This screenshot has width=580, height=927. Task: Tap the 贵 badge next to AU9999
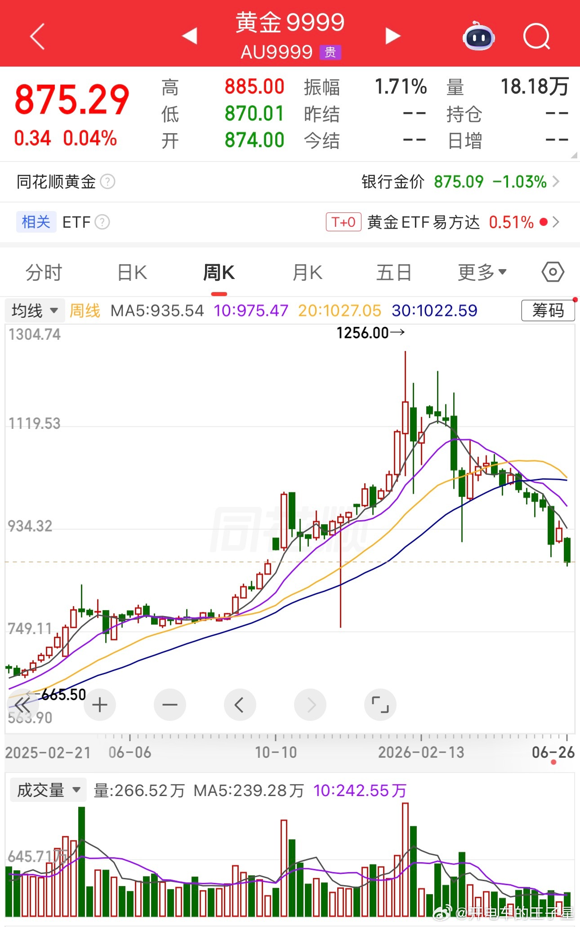[x=330, y=53]
